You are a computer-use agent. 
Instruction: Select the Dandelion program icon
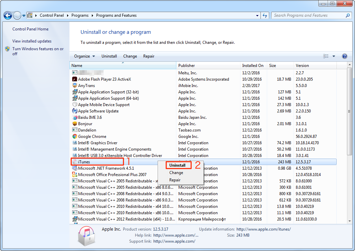pos(74,130)
